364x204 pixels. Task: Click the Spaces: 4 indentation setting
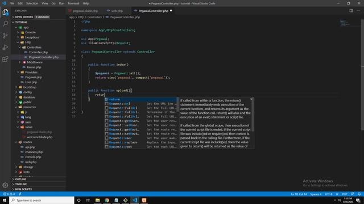pyautogui.click(x=316, y=194)
